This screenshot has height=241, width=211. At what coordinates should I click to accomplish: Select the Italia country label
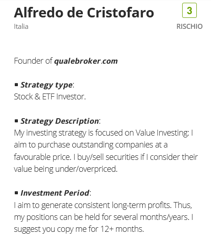(21, 27)
